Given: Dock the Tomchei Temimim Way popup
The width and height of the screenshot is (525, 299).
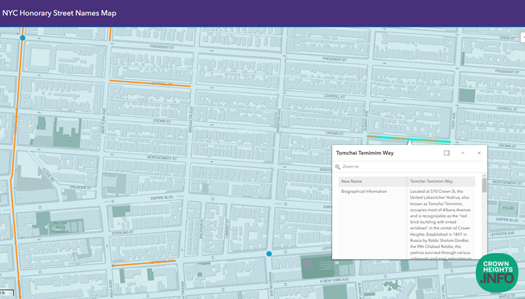Looking at the screenshot, I should pyautogui.click(x=446, y=153).
